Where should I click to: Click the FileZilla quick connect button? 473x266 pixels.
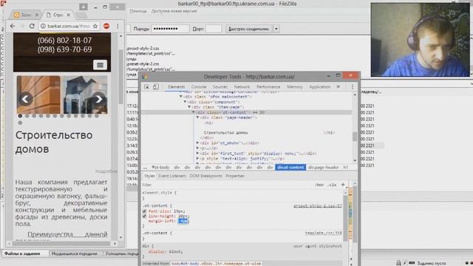point(249,29)
